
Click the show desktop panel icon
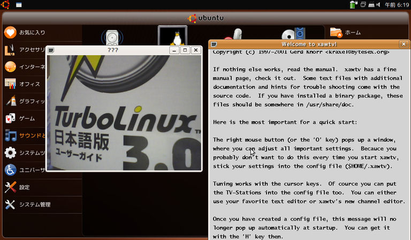tap(19, 5)
